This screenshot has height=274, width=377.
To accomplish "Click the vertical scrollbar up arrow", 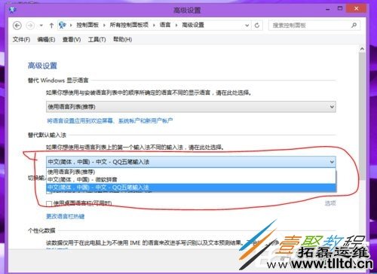I will tap(362, 49).
